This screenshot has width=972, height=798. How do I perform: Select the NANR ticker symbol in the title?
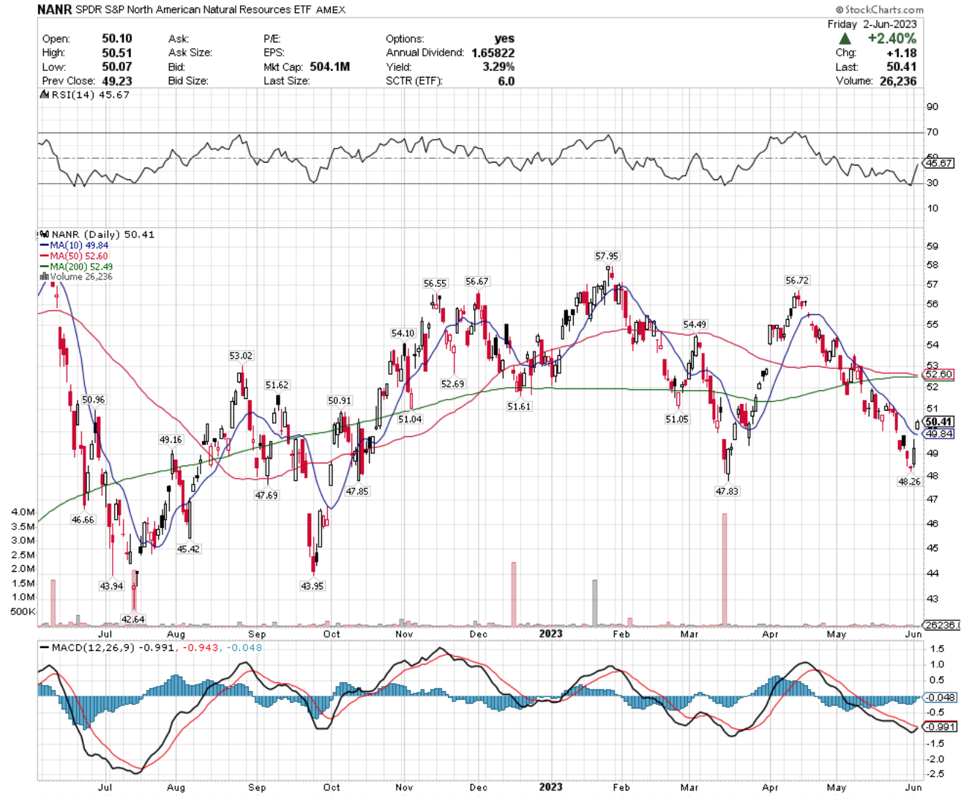[55, 10]
